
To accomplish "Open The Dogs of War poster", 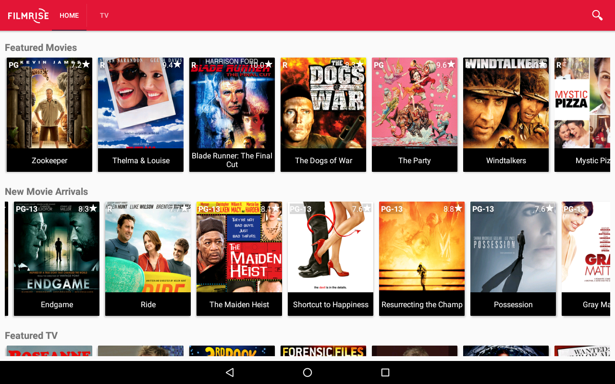I will pos(323,103).
